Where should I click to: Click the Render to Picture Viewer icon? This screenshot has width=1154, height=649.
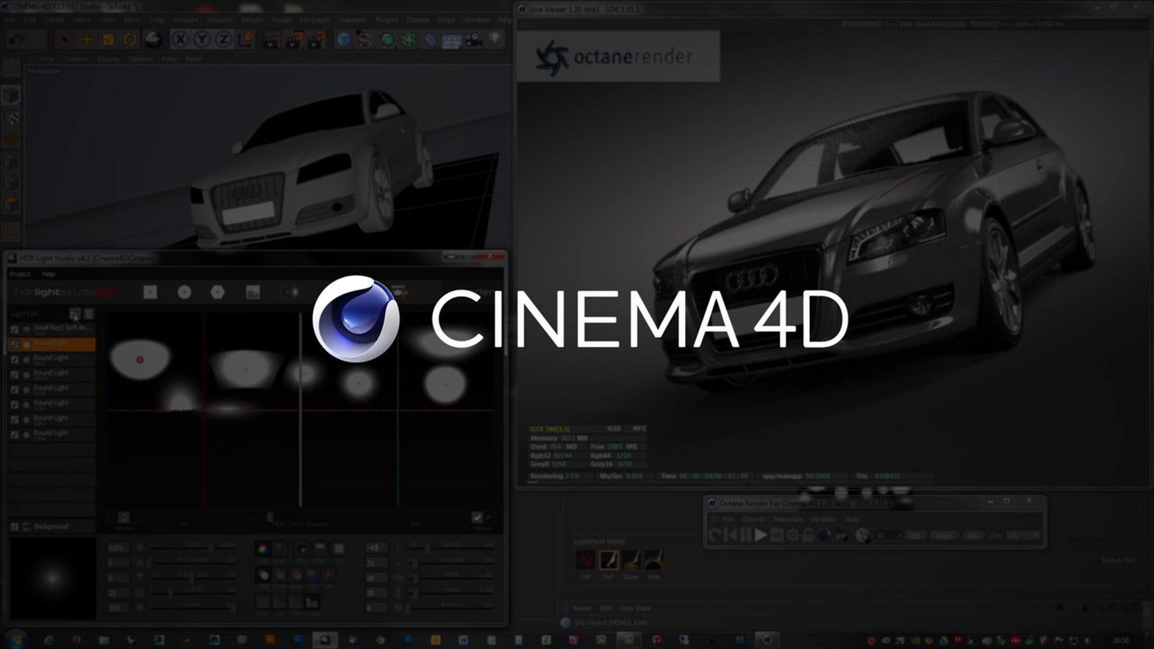294,39
